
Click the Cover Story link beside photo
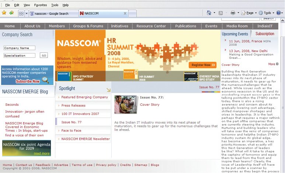point(150,105)
